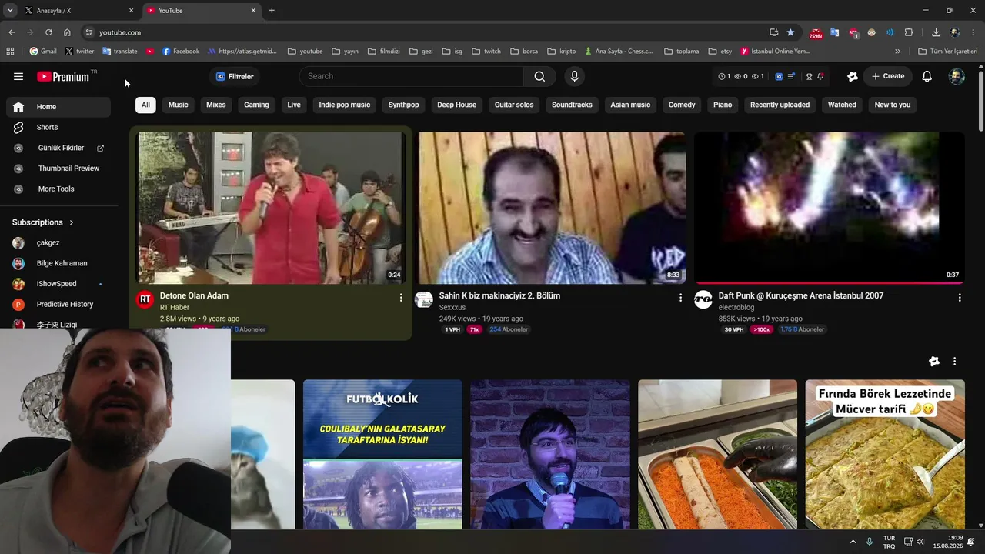The image size is (985, 554).
Task: Open the Tüm Yer İşaretleri bookmarks folder
Action: click(x=947, y=52)
